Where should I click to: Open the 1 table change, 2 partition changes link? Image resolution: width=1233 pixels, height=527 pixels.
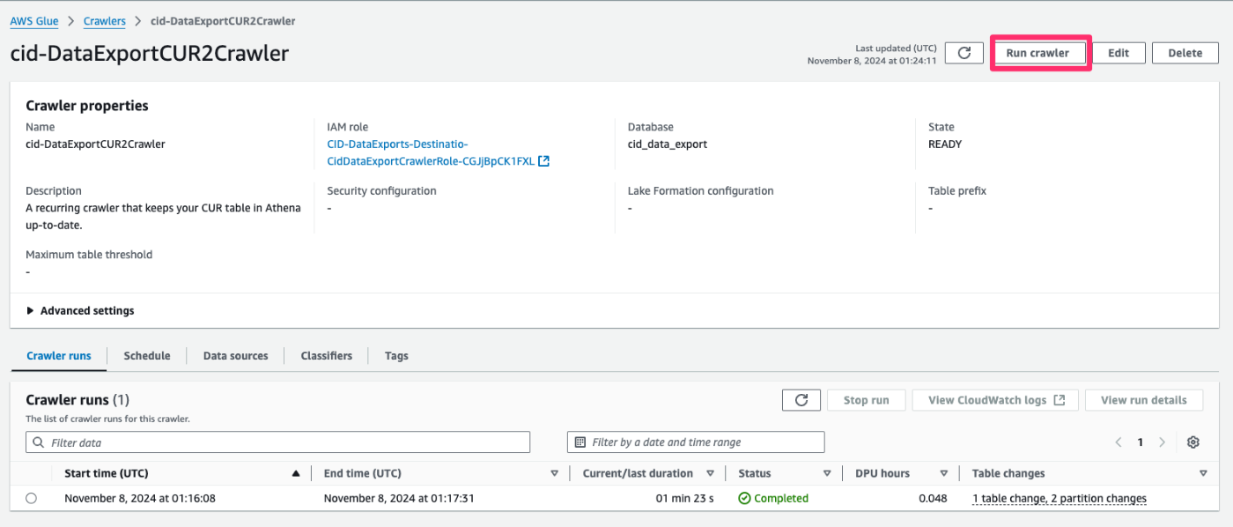1059,498
